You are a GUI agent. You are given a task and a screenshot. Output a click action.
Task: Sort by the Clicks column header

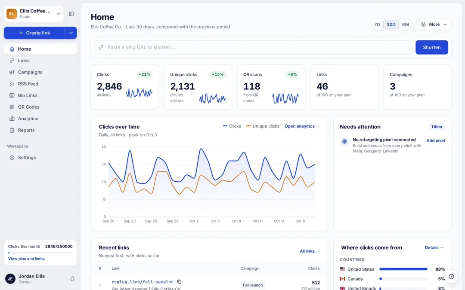click(314, 269)
